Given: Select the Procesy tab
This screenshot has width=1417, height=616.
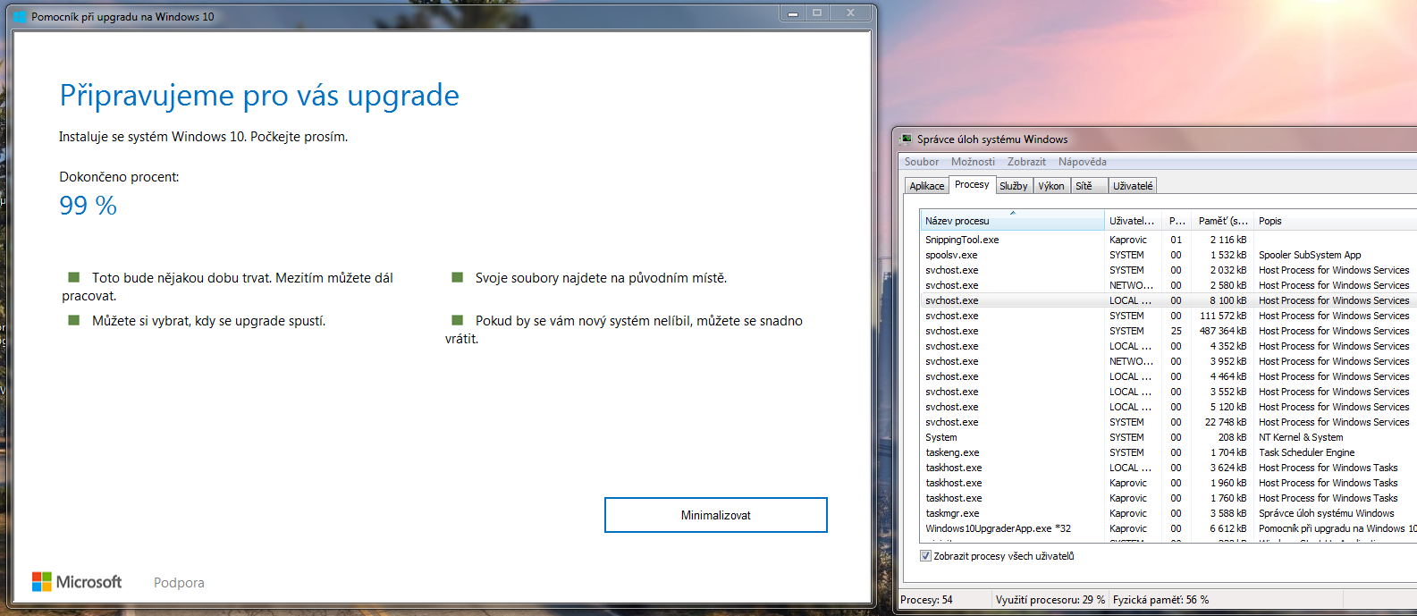Looking at the screenshot, I should pyautogui.click(x=972, y=184).
